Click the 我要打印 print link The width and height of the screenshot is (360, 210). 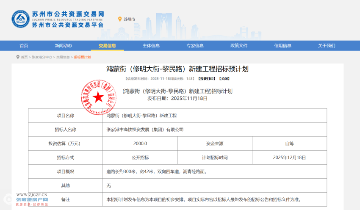point(206,79)
